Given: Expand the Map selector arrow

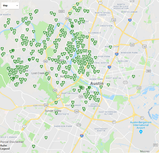Looking at the screenshot, I should click(17, 6).
